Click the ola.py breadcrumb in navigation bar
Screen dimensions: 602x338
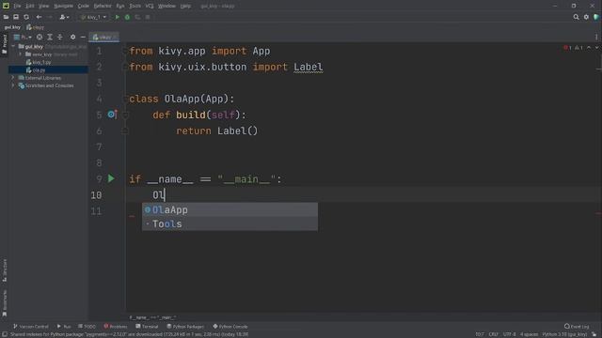(36, 27)
